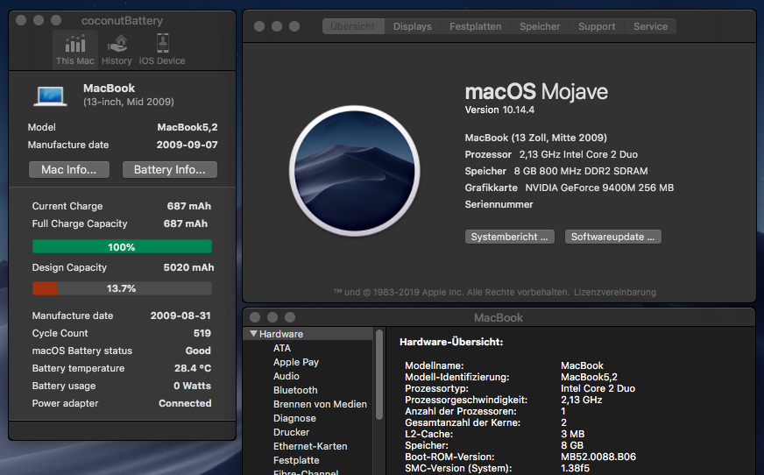Click Prozessorgeschwindigkeit value 2,13 GHz
Image resolution: width=764 pixels, height=475 pixels.
[581, 400]
